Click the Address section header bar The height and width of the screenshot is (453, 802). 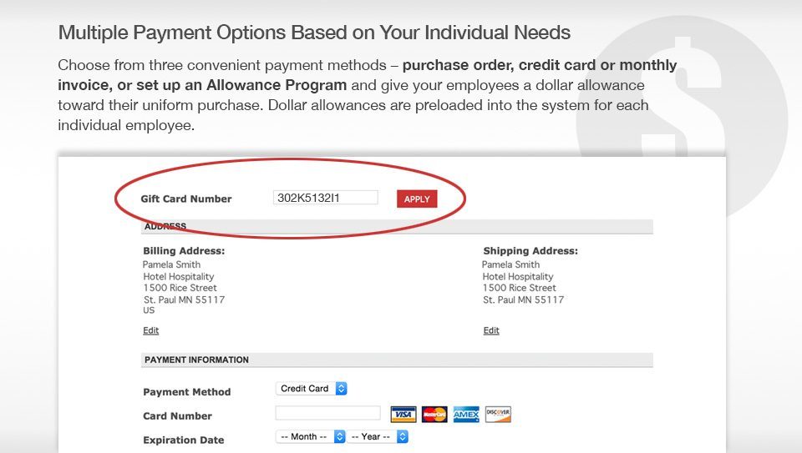click(x=397, y=226)
